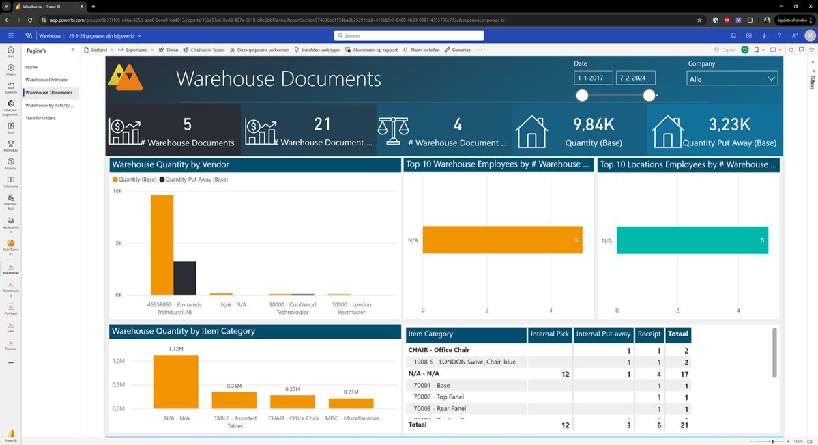The height and width of the screenshot is (445, 818).
Task: Open the settings gear in header
Action: 748,35
